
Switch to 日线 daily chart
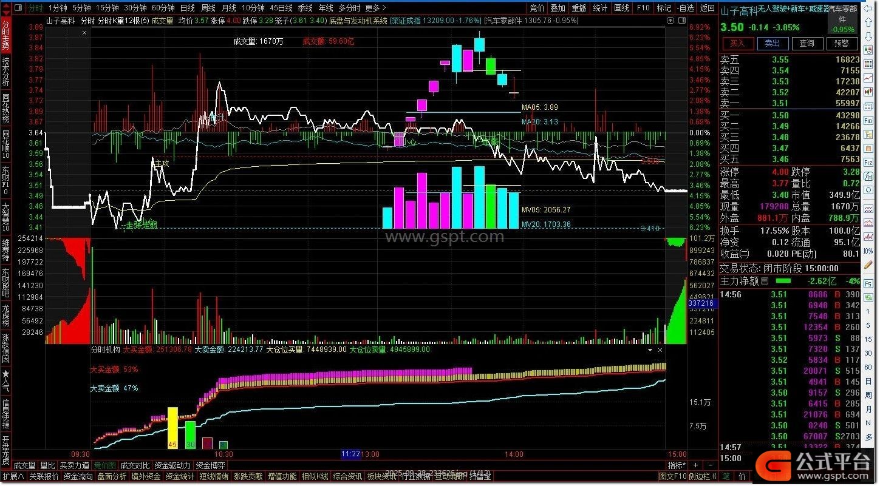coord(188,8)
